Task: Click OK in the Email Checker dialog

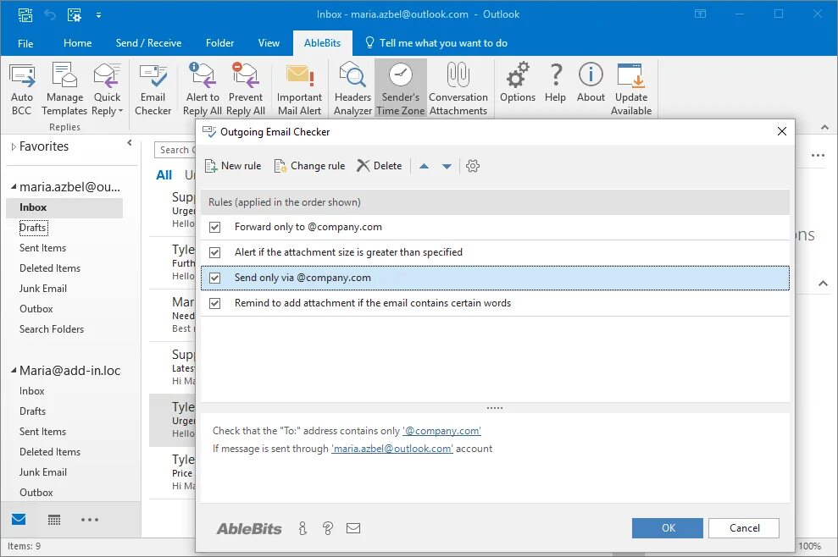Action: click(x=668, y=528)
